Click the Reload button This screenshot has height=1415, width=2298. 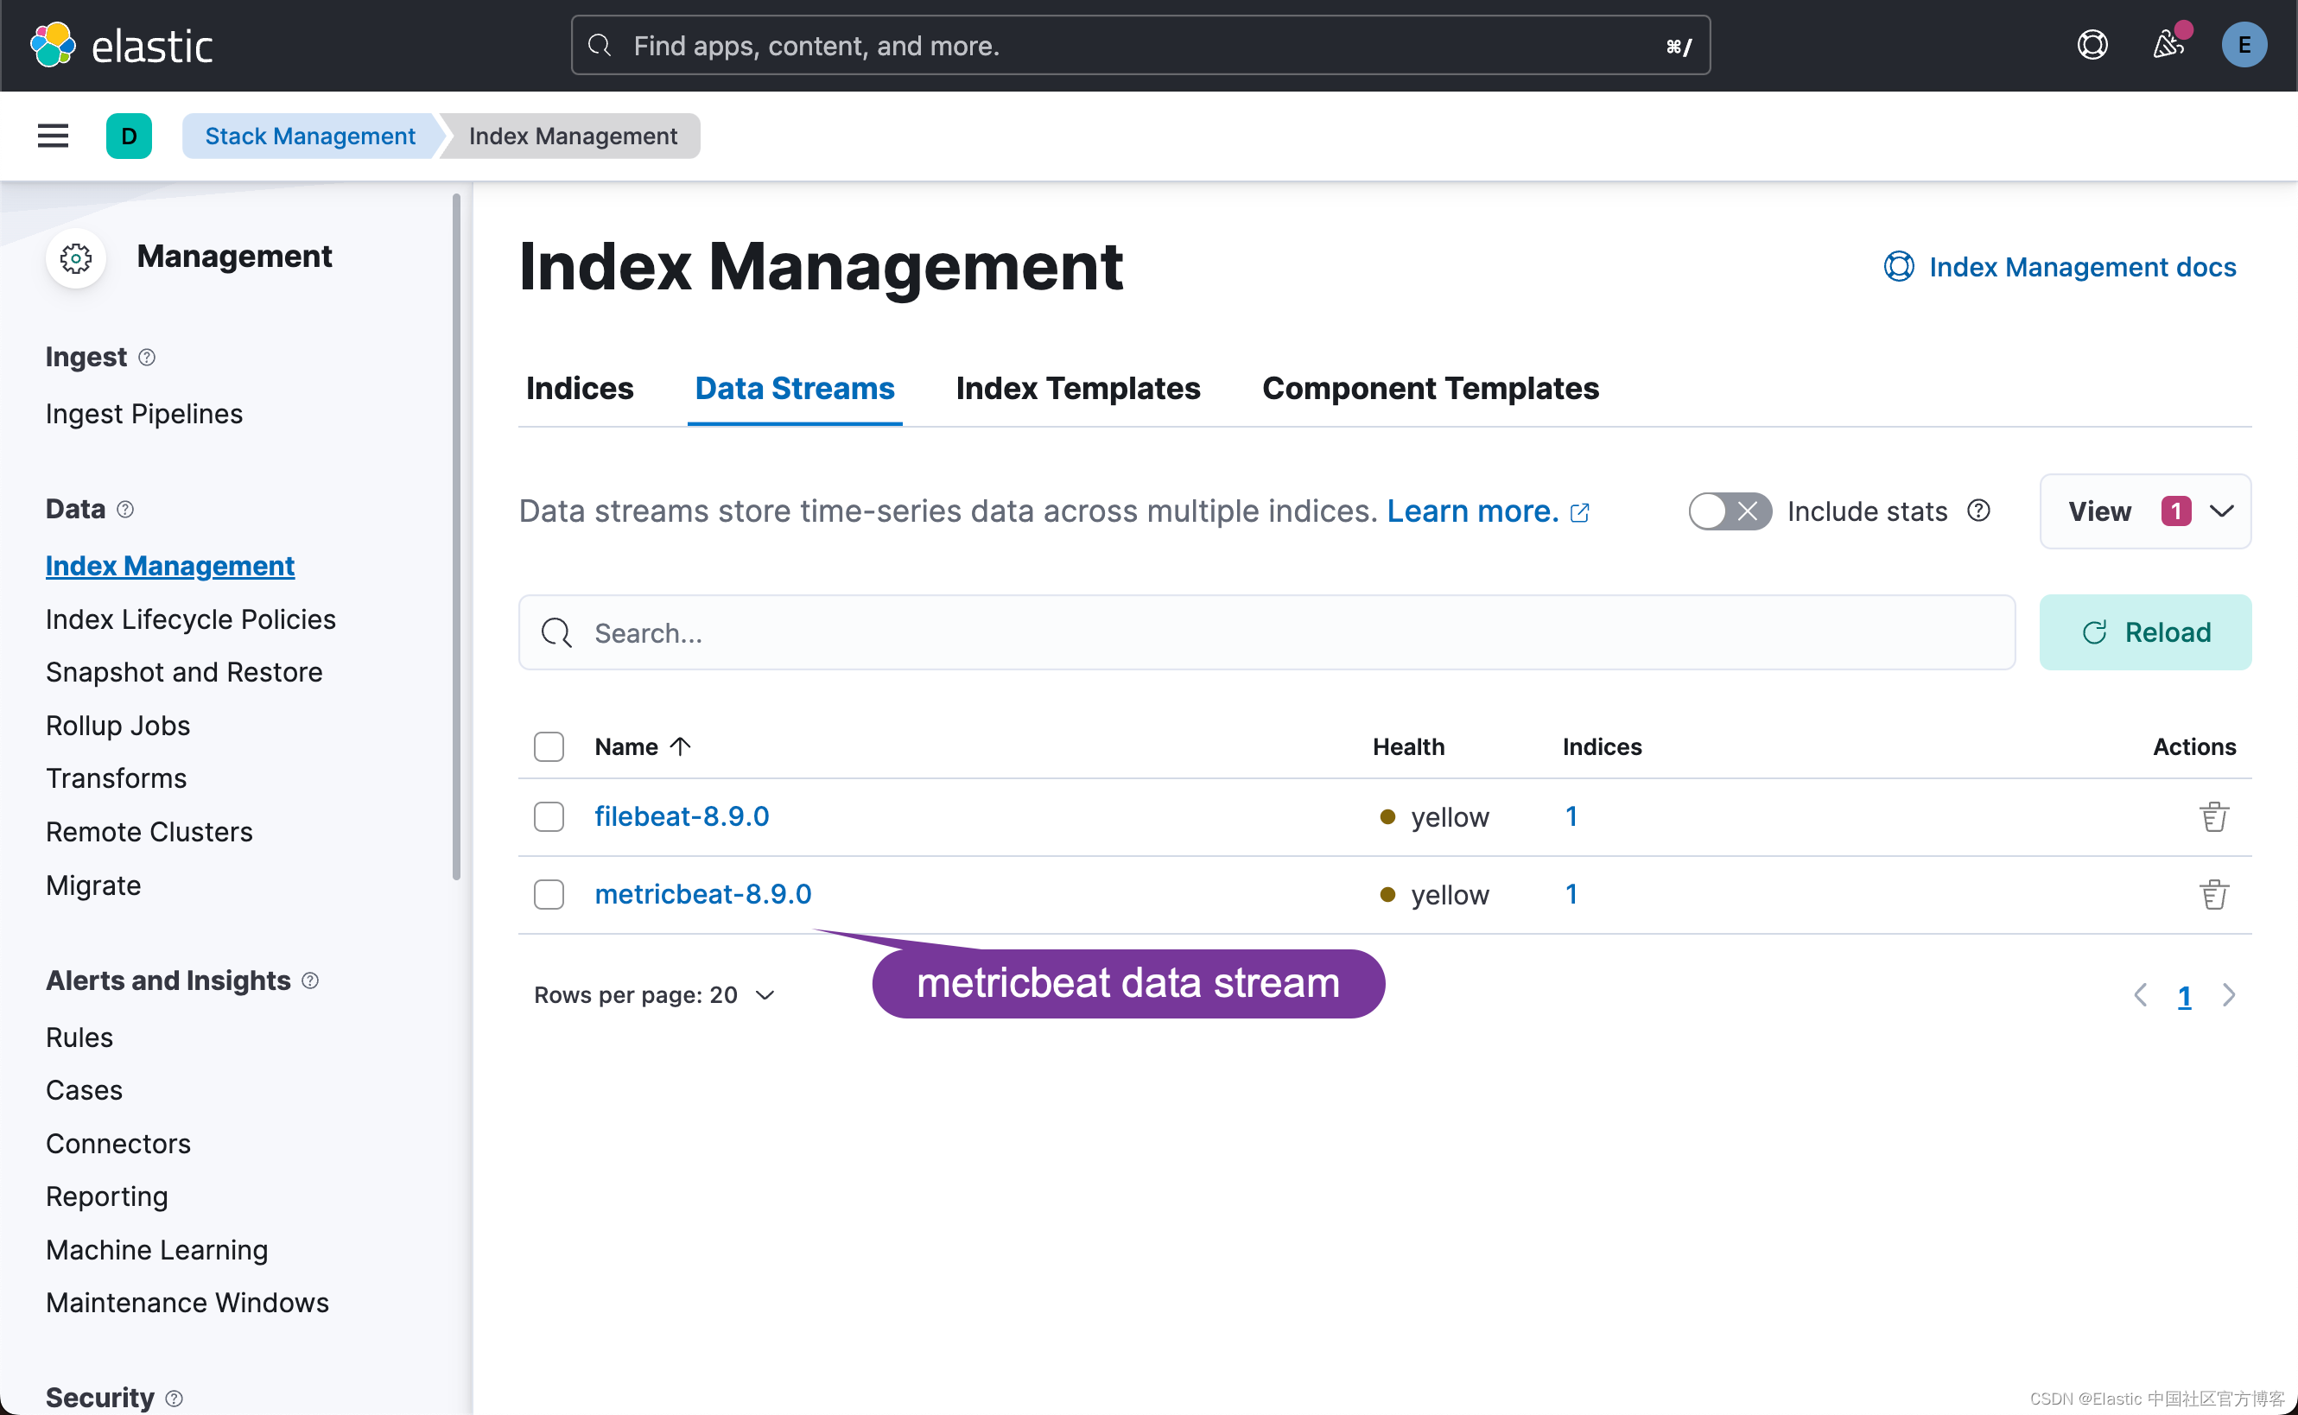coord(2144,632)
